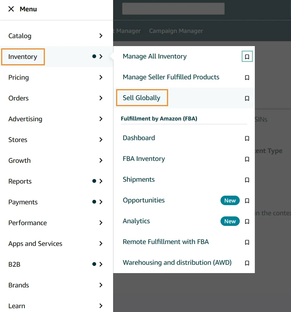Go to Manage All Inventory
This screenshot has height=312, width=291.
pyautogui.click(x=155, y=57)
